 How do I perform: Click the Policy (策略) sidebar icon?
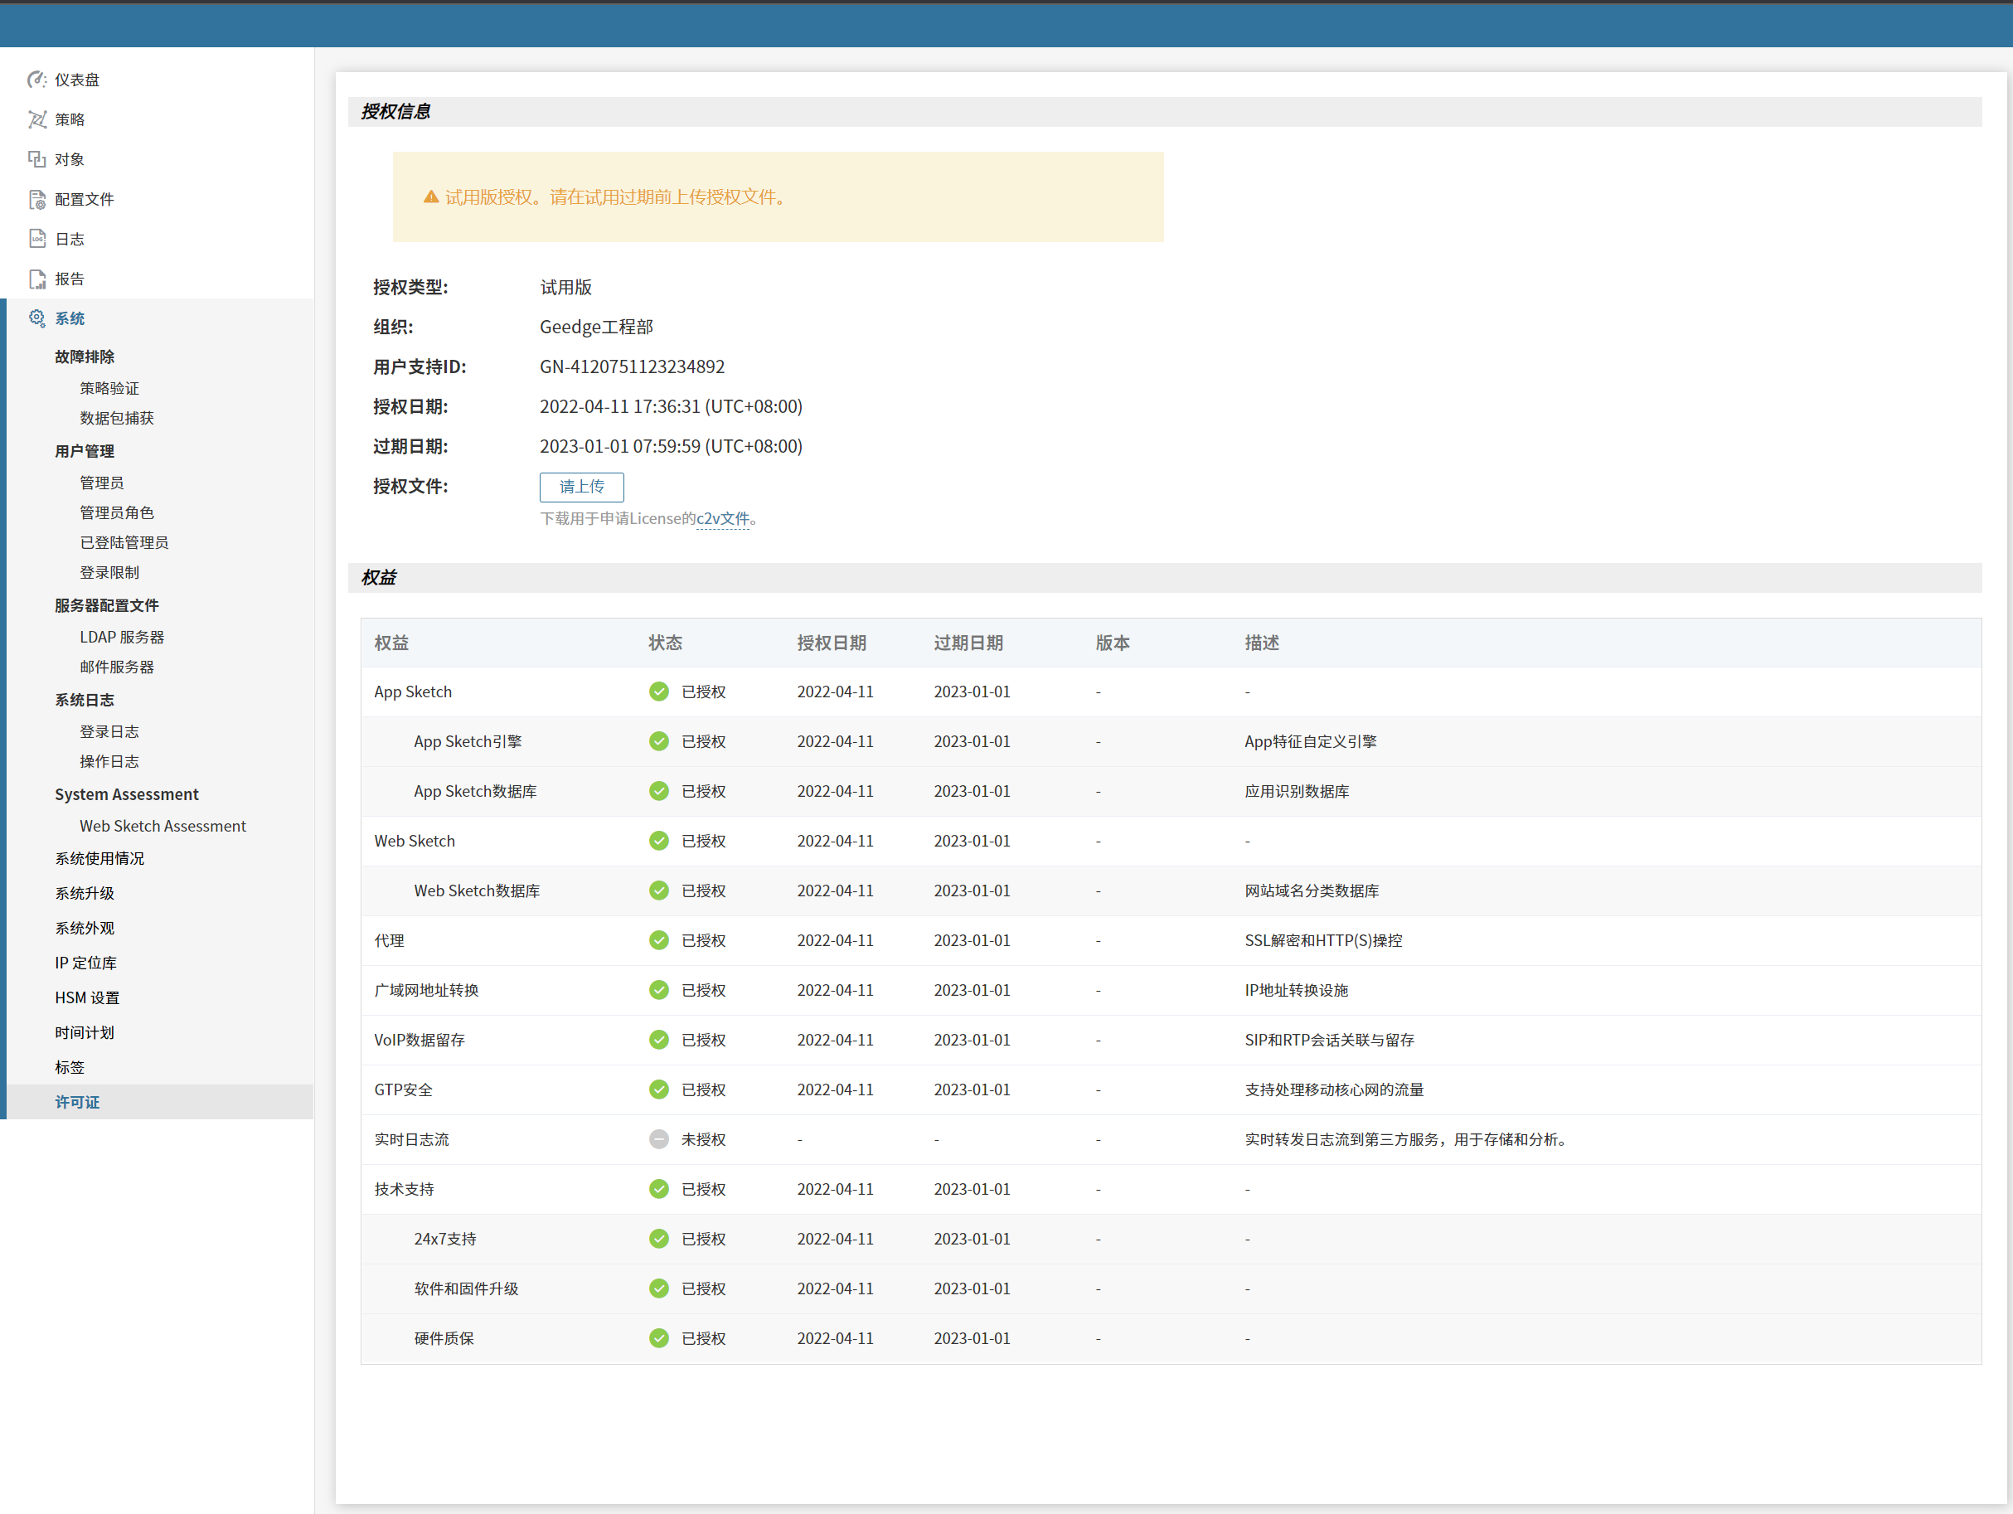tap(36, 119)
